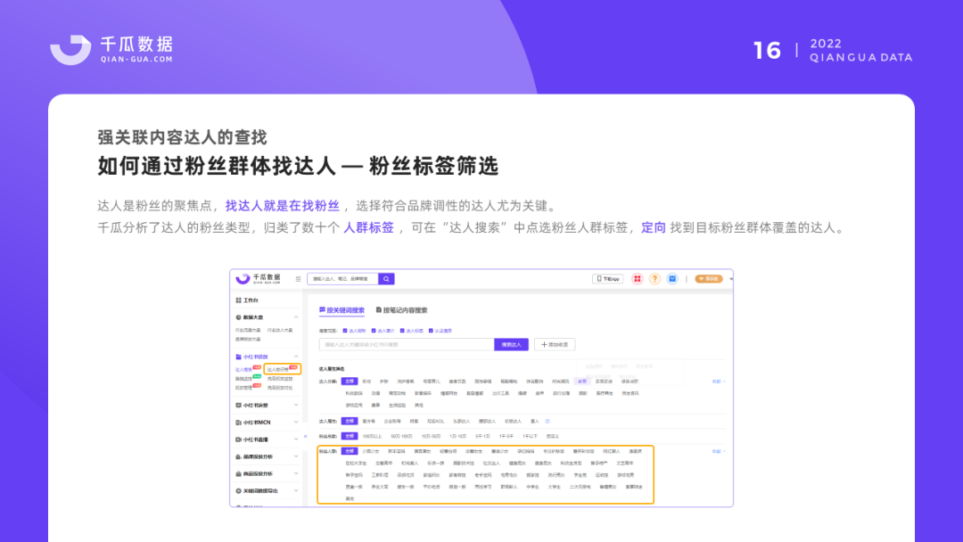
Task: Open 达人搜索 in the sidebar
Action: click(x=243, y=370)
